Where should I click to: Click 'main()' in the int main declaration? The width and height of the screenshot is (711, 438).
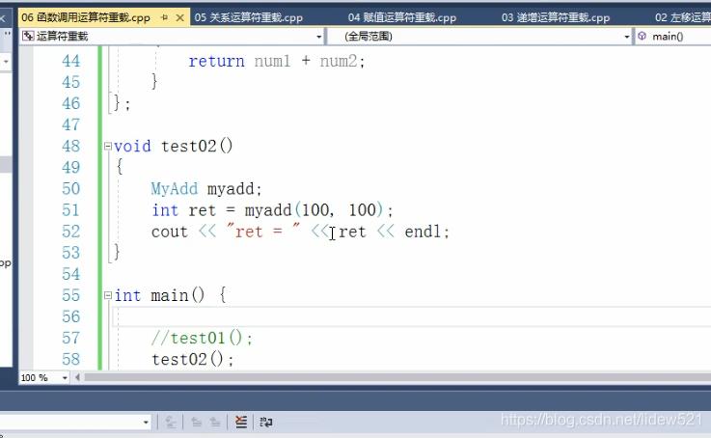[x=178, y=295]
